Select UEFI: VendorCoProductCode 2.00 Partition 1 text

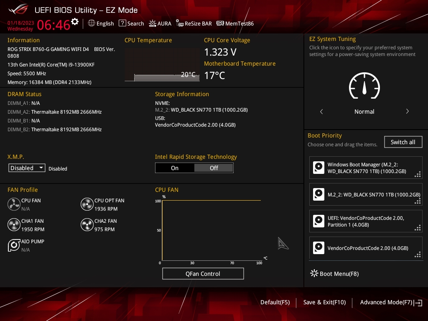[x=366, y=222]
